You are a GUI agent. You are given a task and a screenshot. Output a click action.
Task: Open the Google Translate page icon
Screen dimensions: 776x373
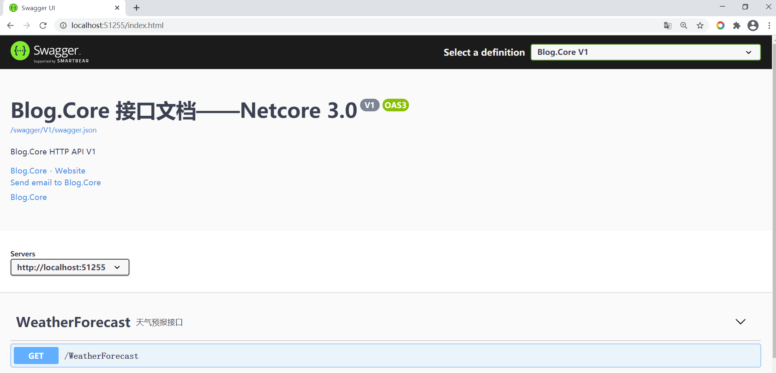click(x=668, y=26)
